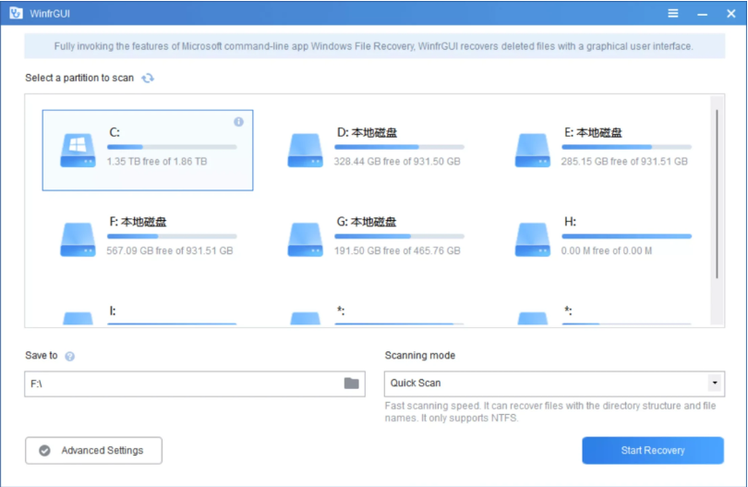Open Advanced Settings
Screen dimensions: 748x487
pyautogui.click(x=93, y=450)
